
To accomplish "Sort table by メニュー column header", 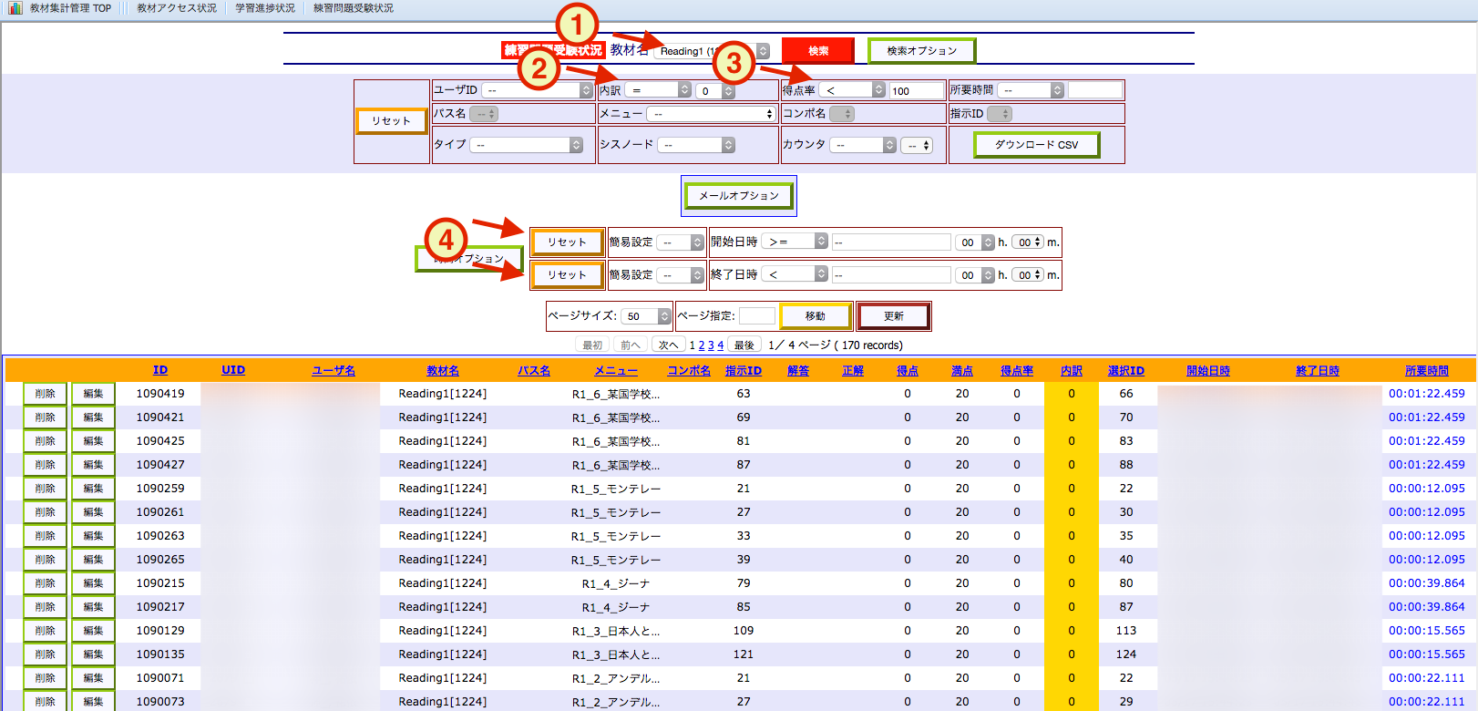I will tap(616, 371).
